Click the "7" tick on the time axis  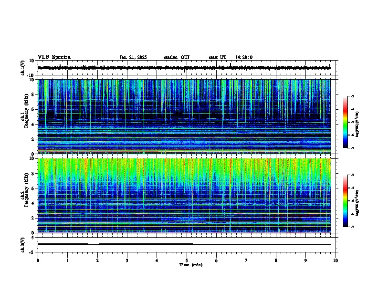(246, 261)
